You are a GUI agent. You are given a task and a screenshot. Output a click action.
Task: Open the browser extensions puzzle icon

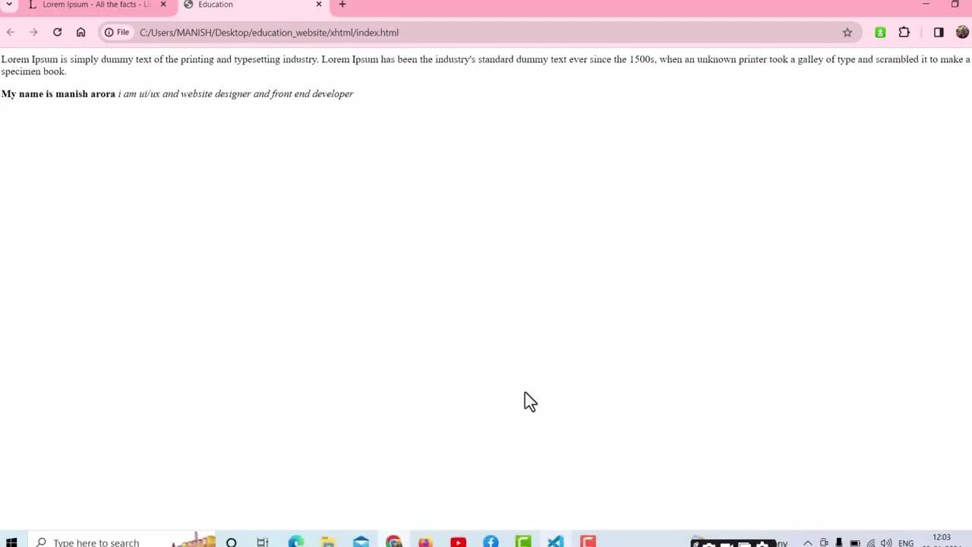pyautogui.click(x=904, y=32)
